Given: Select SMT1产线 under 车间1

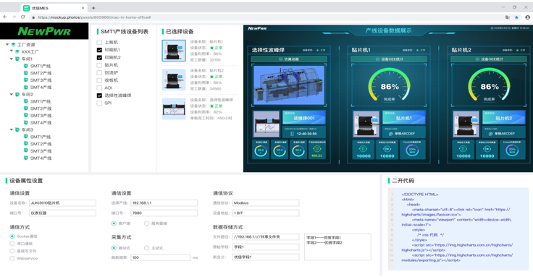Looking at the screenshot, I should coord(41,66).
